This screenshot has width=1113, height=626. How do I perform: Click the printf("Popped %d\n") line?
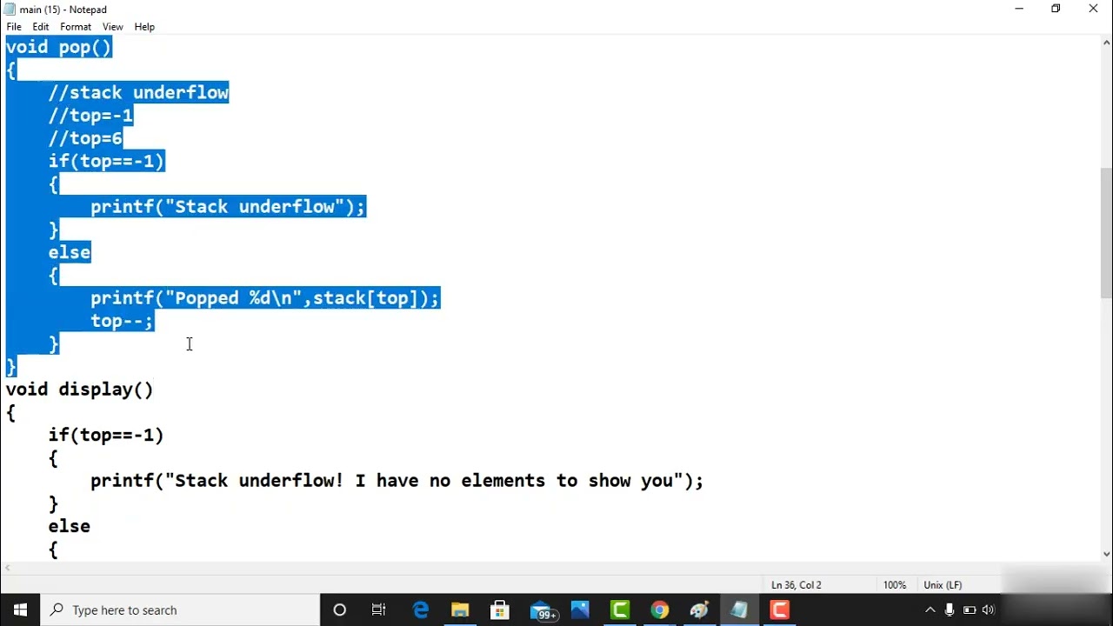click(265, 297)
